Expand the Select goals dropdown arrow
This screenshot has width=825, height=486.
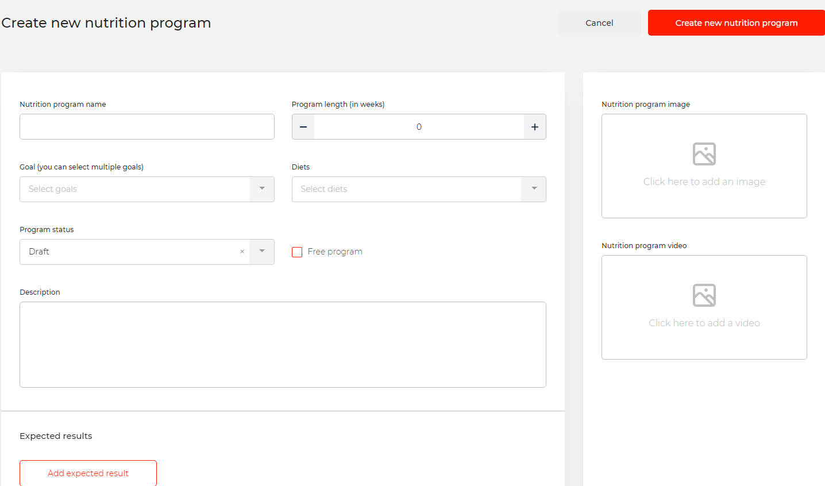(262, 189)
